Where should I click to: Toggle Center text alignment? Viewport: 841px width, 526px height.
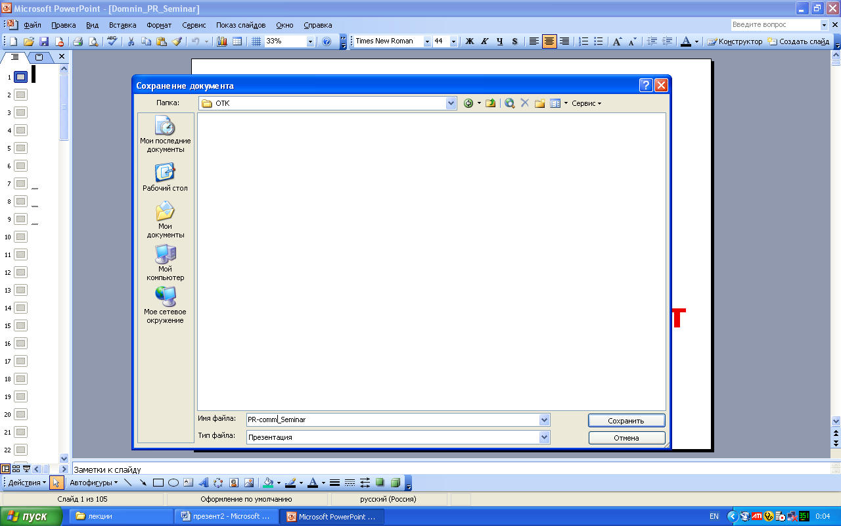coord(549,41)
